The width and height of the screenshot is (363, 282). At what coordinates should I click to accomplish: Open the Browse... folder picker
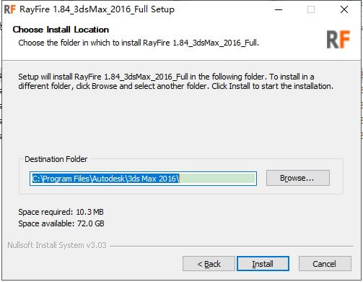click(x=298, y=178)
